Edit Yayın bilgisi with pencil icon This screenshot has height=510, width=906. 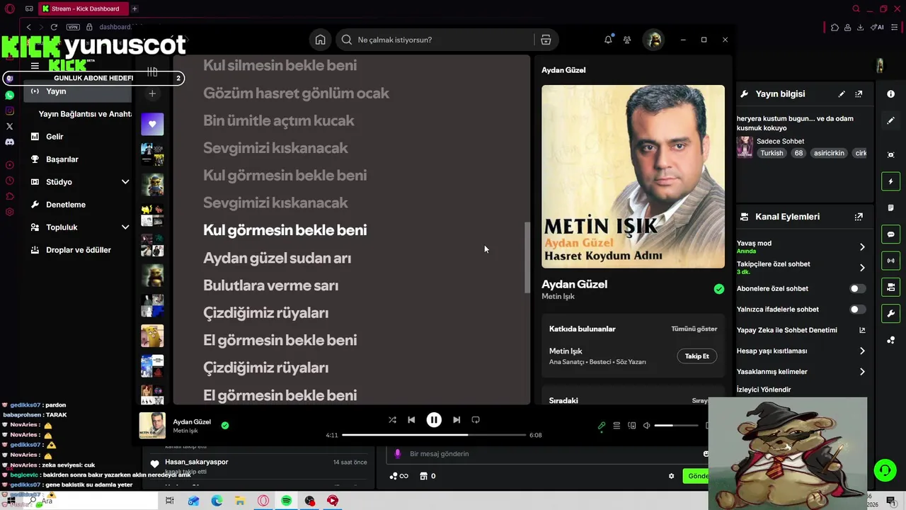(x=842, y=93)
